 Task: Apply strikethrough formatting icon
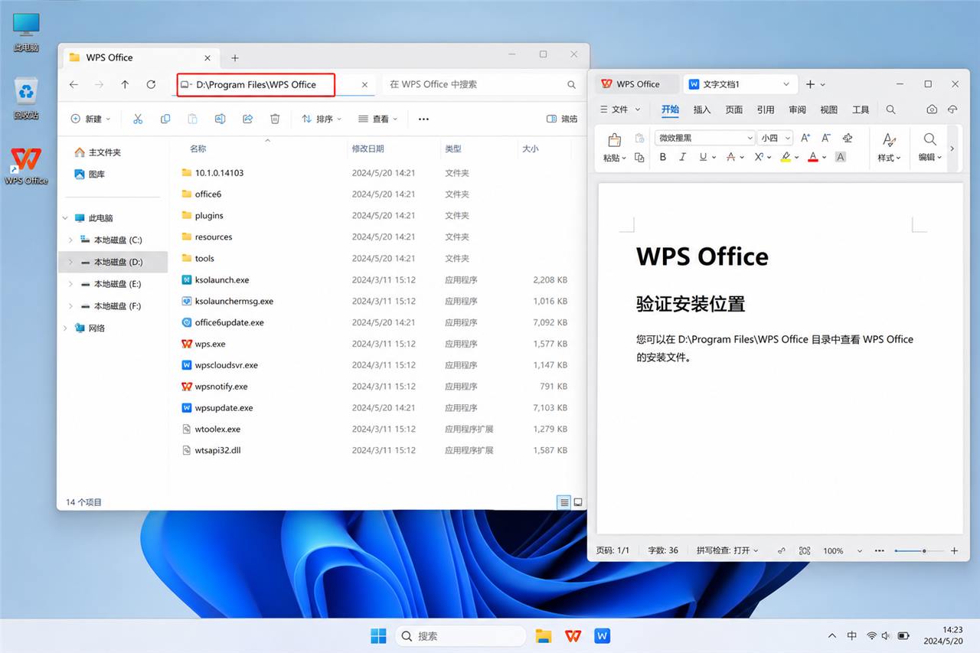[x=730, y=157]
